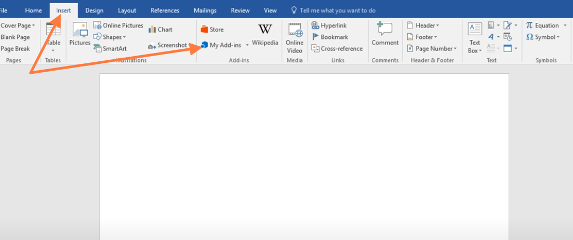Screen dimensions: 573x240
Task: Click the Signature Line pen icon
Action: click(x=508, y=25)
